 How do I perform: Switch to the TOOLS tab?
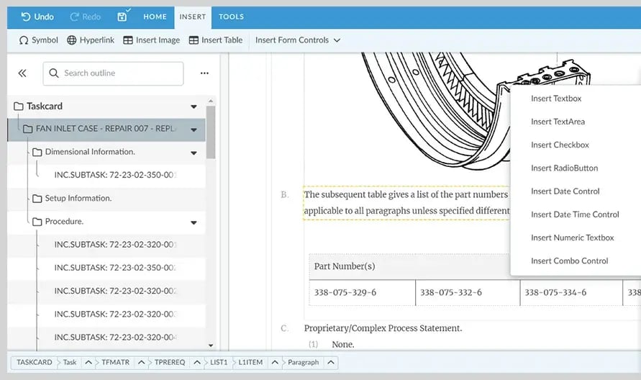coord(231,17)
